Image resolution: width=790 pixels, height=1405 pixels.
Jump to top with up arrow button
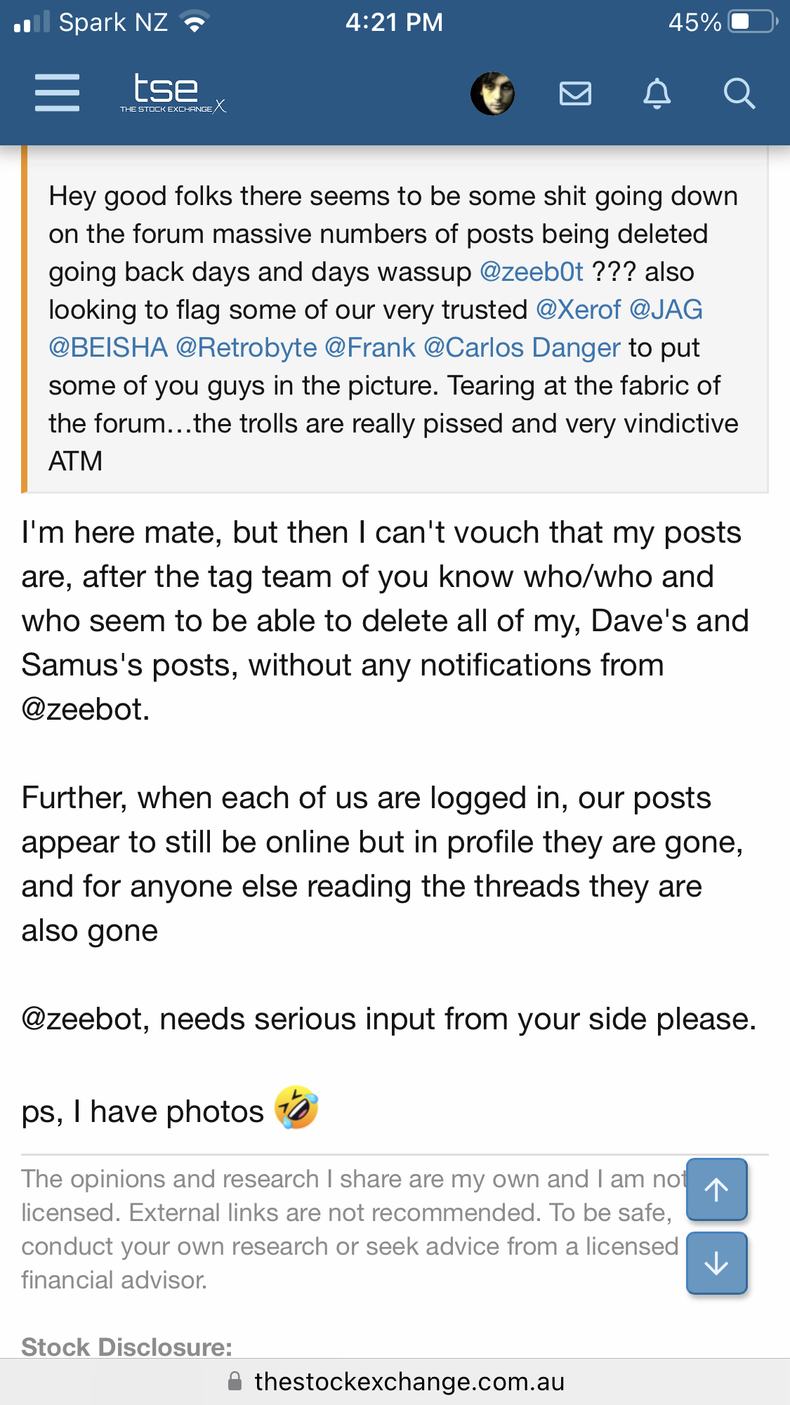tap(716, 1189)
